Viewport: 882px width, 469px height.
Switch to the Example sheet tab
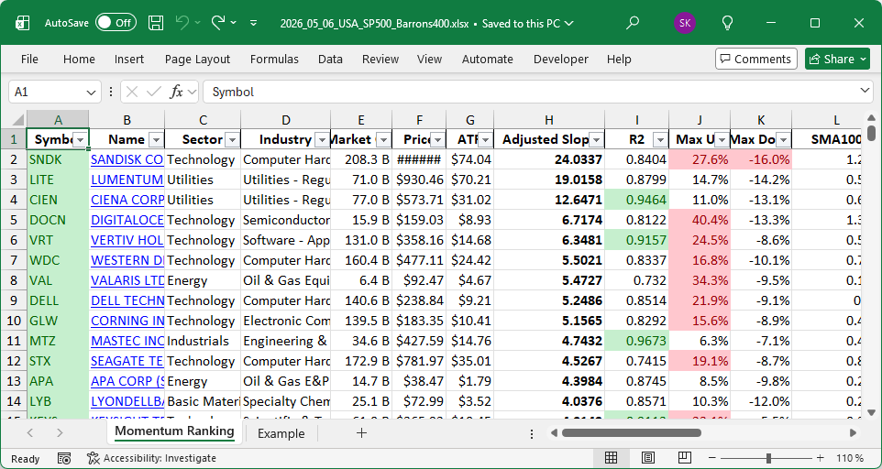click(x=281, y=433)
